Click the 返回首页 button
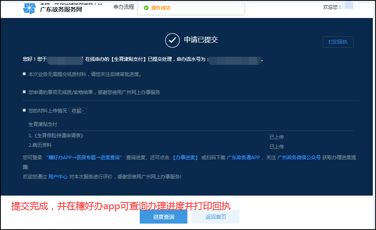 tap(215, 217)
